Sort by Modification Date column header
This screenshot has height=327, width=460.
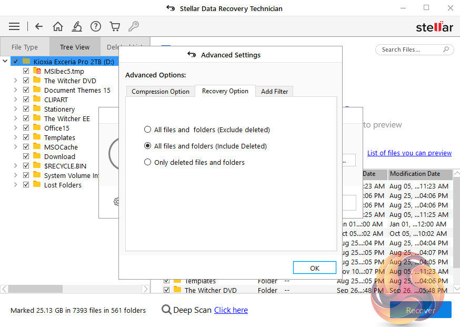pyautogui.click(x=421, y=174)
